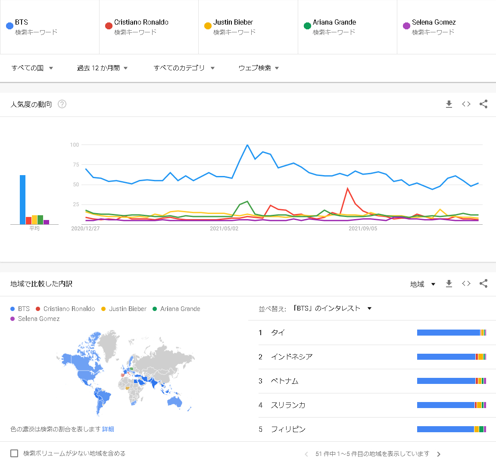Click the interest bar for インドネシア
The width and height of the screenshot is (496, 465).
pos(451,357)
